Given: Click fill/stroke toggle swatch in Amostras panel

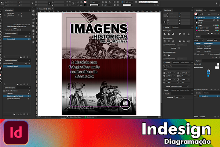Looking at the screenshot, I should [196, 14].
